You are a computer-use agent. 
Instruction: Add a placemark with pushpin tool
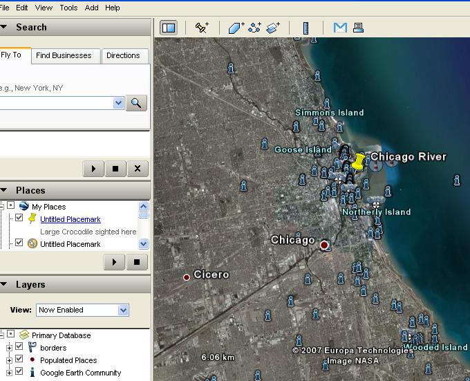click(202, 28)
